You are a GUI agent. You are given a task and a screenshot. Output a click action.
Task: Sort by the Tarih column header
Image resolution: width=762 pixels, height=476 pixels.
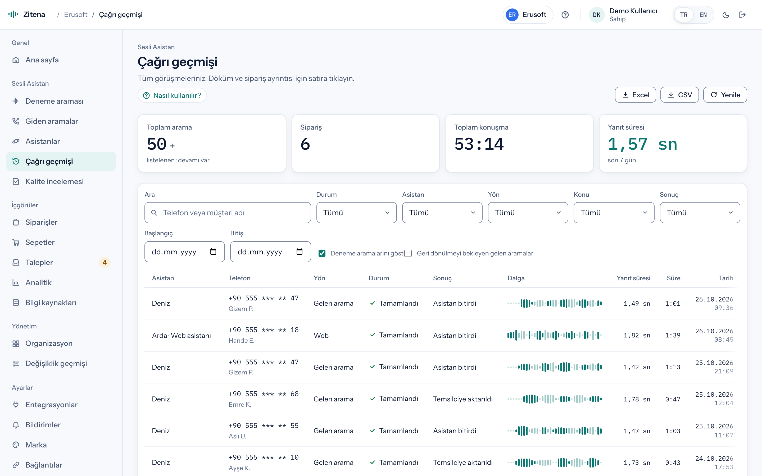(x=726, y=278)
